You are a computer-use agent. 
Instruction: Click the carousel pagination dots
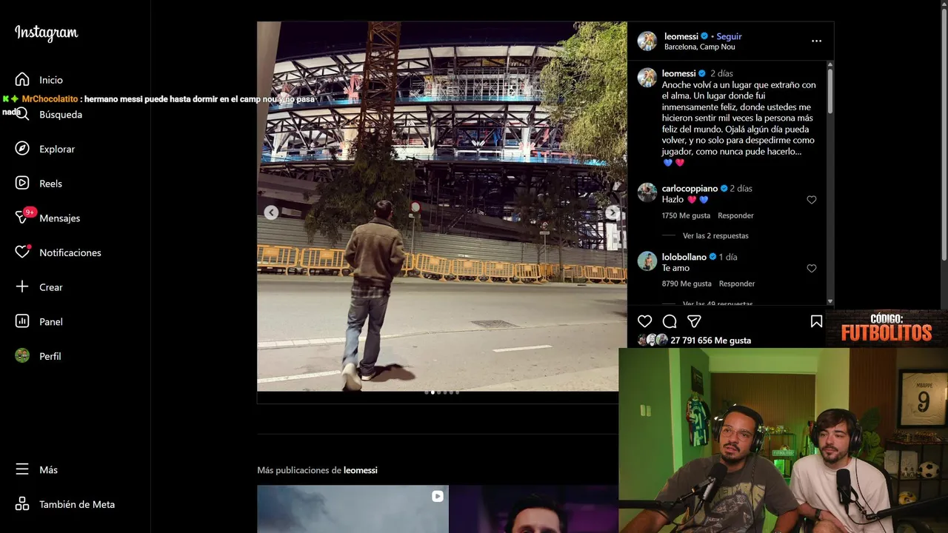(x=442, y=392)
